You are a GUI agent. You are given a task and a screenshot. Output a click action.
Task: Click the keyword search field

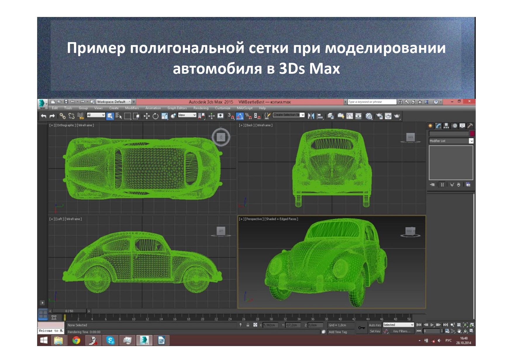[372, 102]
